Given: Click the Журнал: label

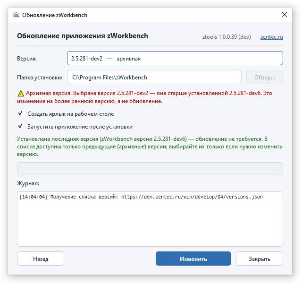Looking at the screenshot, I should coord(28,183).
